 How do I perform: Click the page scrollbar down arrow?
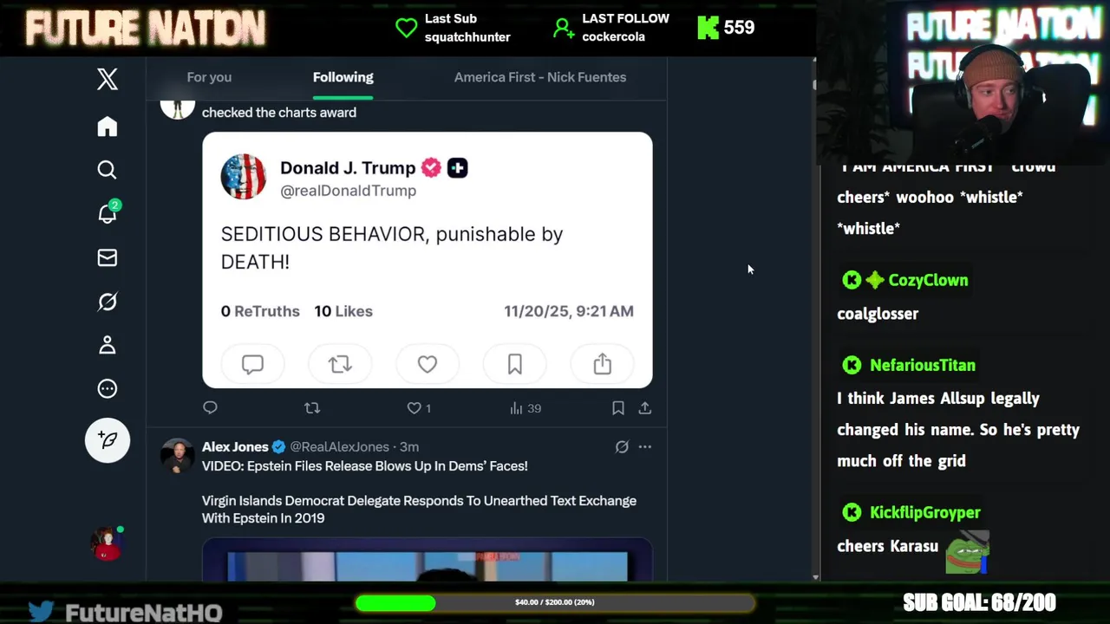tap(815, 577)
